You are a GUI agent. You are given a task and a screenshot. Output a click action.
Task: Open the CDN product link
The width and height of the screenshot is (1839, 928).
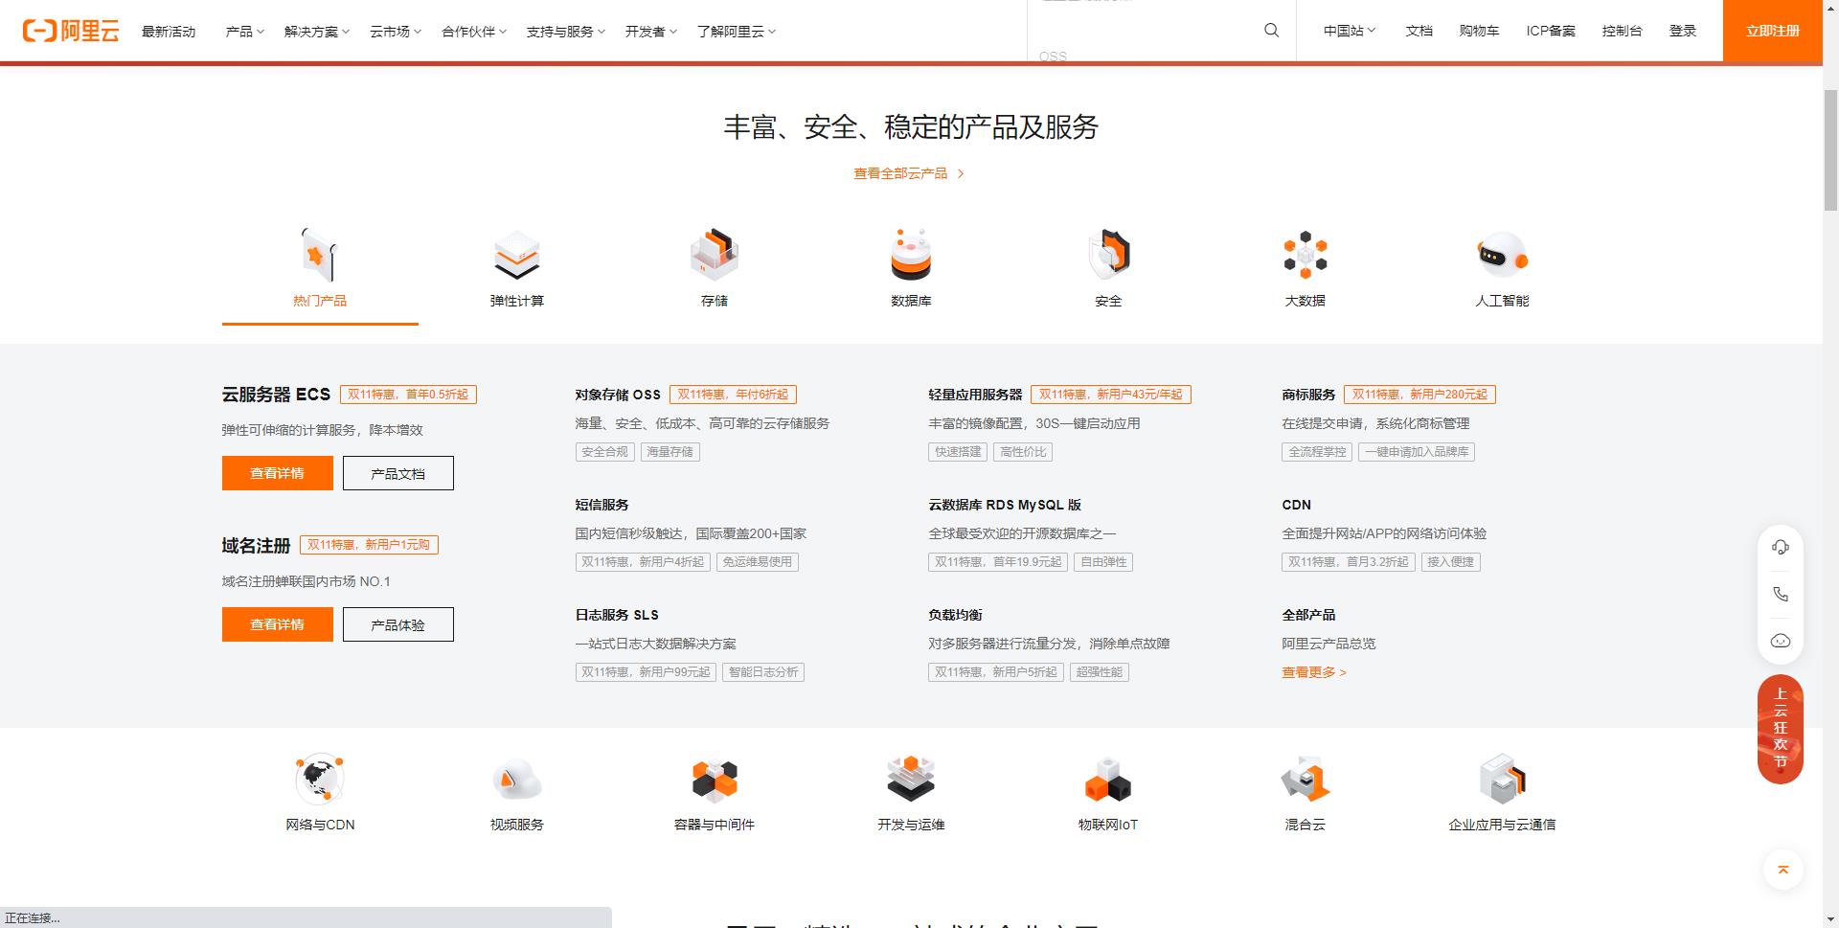[x=1296, y=505]
